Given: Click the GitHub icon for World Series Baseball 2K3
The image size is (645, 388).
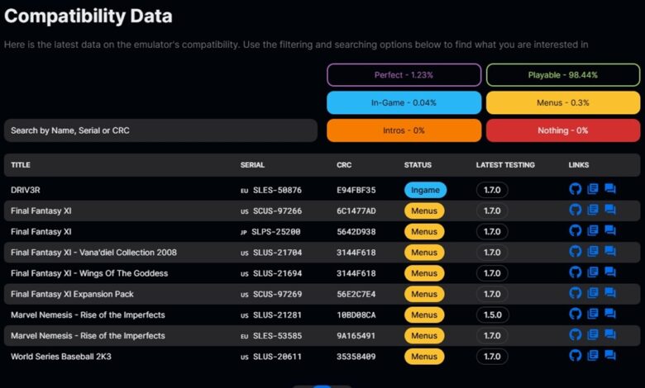Looking at the screenshot, I should pyautogui.click(x=576, y=356).
